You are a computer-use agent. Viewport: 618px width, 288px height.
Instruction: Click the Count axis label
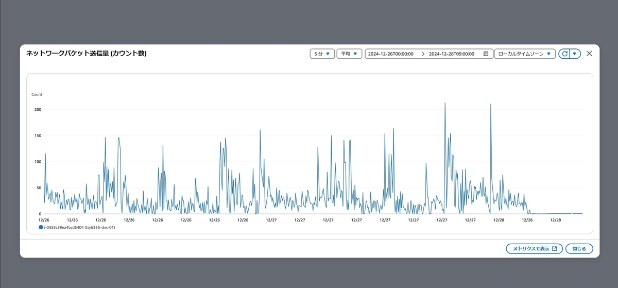pos(37,94)
